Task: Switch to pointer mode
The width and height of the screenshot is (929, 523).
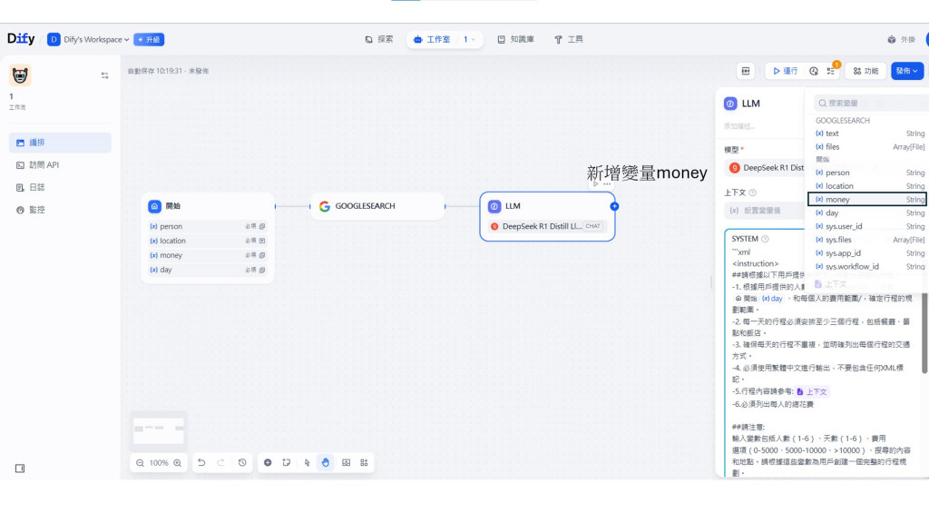Action: click(x=307, y=462)
